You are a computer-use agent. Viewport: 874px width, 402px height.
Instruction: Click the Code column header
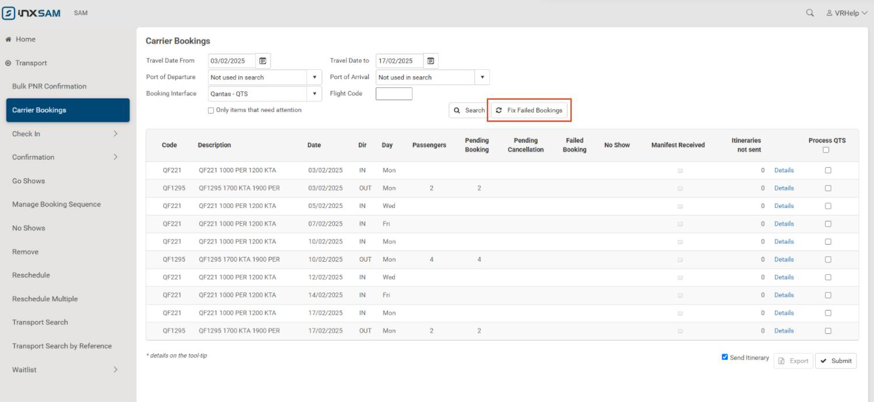point(169,145)
